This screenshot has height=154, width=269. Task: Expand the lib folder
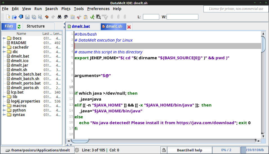click(x=4, y=97)
